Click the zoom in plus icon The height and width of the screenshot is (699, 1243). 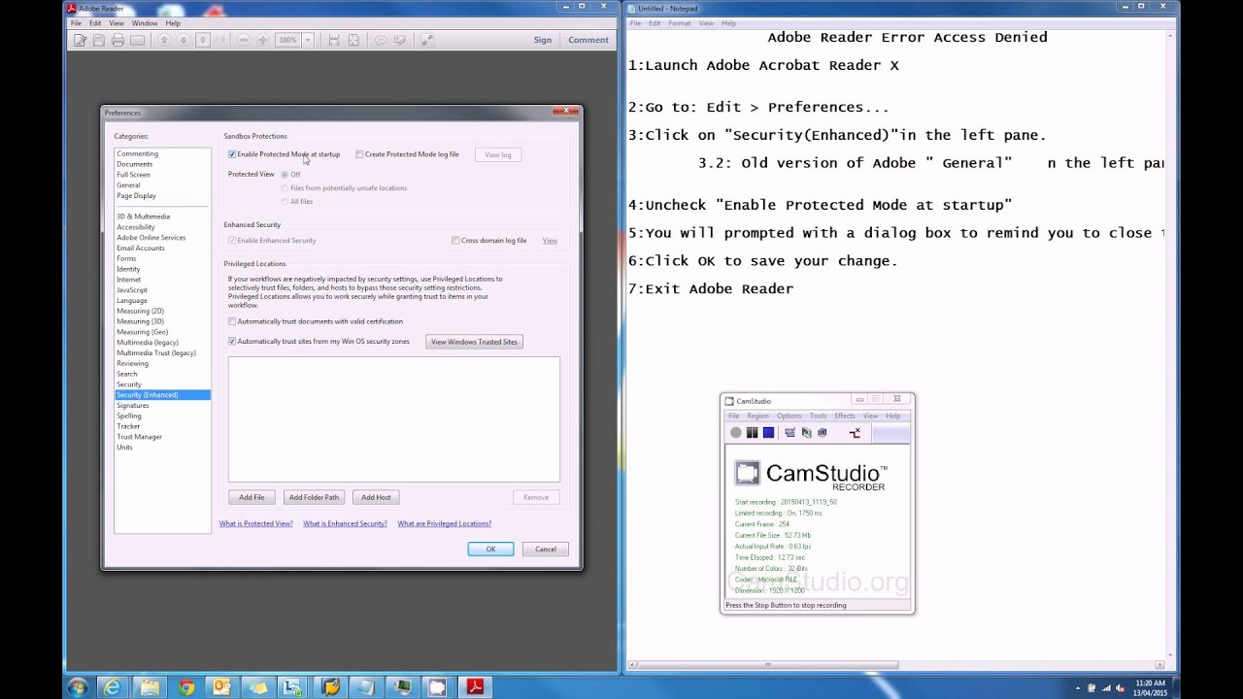(x=262, y=40)
